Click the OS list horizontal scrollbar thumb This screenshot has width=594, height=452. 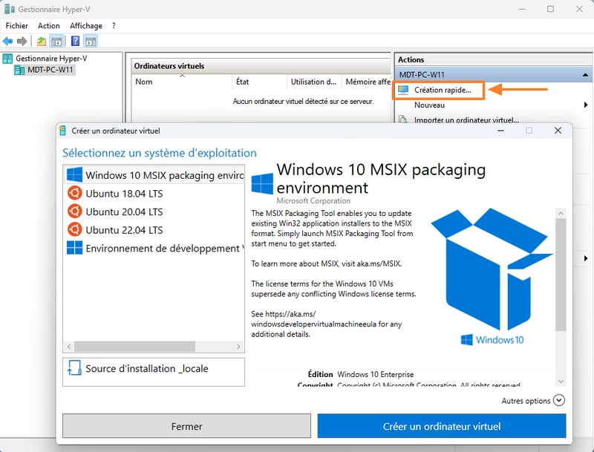click(134, 347)
